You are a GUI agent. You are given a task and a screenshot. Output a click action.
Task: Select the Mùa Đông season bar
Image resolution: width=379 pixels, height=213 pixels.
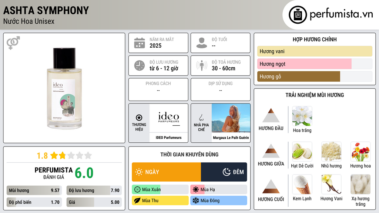[218, 200]
